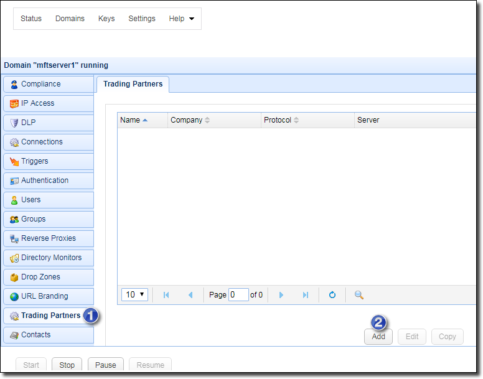This screenshot has height=379, width=483.
Task: Open Compliance module in sidebar
Action: point(49,84)
